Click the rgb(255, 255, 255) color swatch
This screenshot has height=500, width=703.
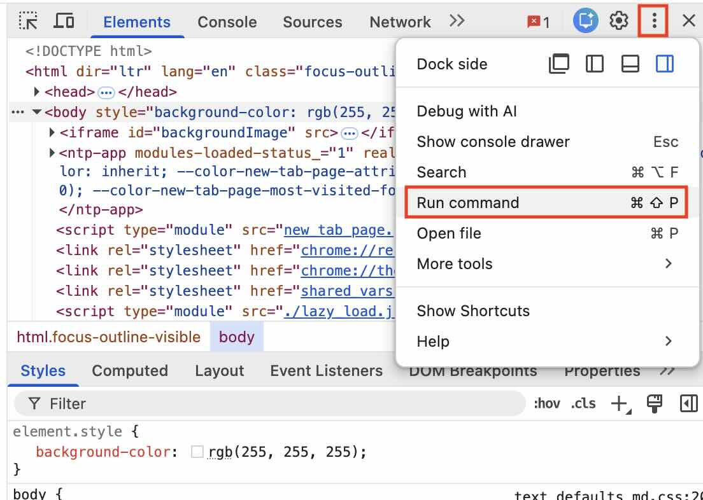(197, 452)
